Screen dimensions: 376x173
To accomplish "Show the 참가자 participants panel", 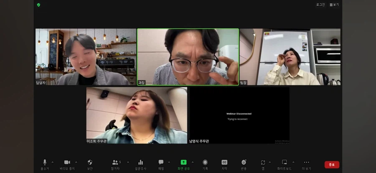I will coord(115,165).
